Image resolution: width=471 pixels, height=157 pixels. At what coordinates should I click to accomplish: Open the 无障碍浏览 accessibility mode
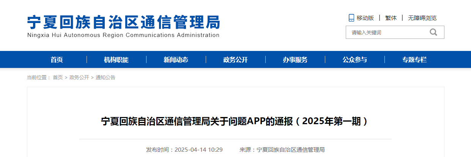(422, 18)
